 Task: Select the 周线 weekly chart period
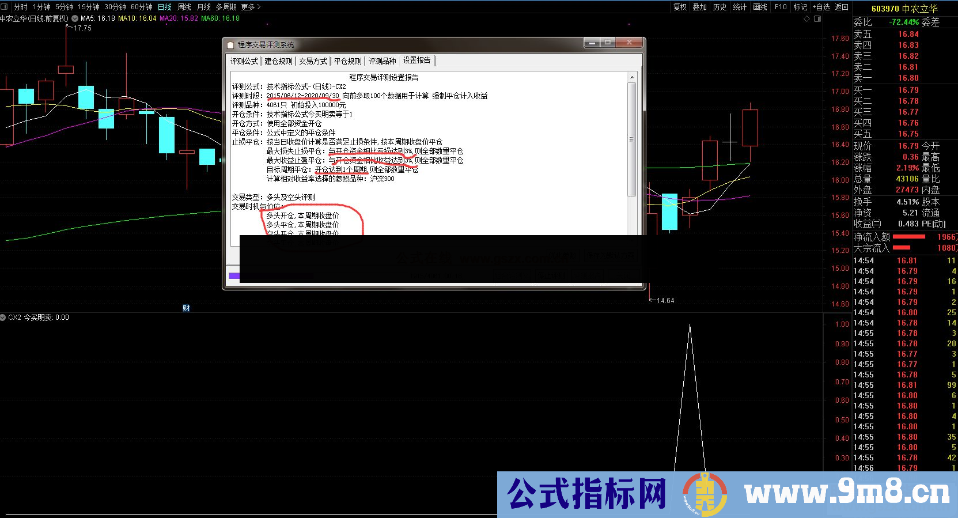(184, 7)
